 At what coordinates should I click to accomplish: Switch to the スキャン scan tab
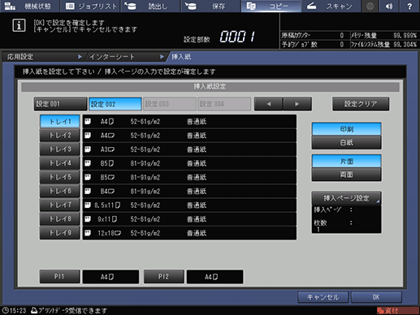pos(331,6)
